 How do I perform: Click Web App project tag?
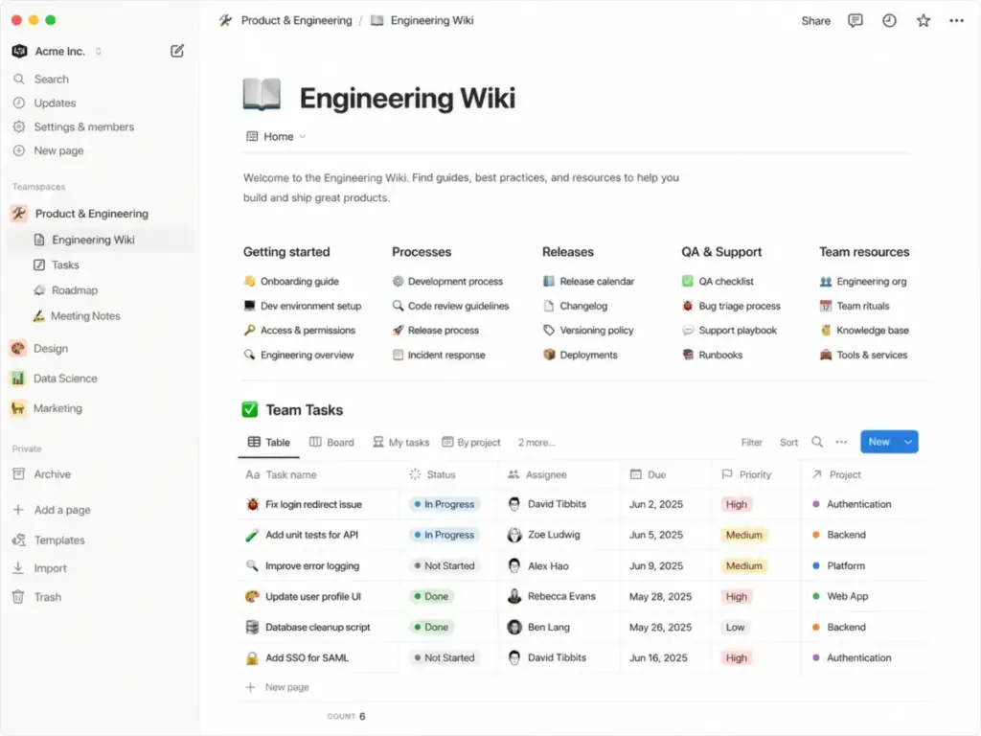(840, 596)
